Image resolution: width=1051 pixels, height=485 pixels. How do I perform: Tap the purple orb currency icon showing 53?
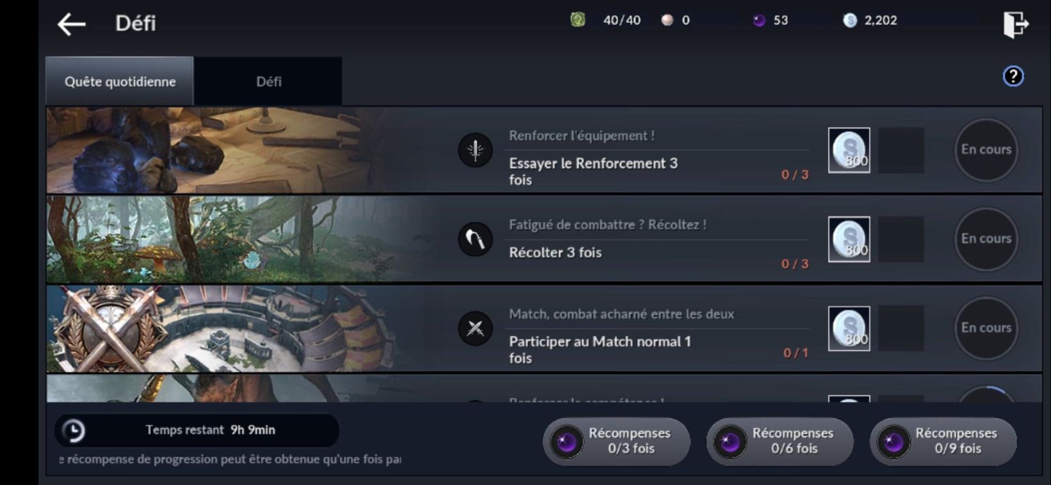point(759,21)
